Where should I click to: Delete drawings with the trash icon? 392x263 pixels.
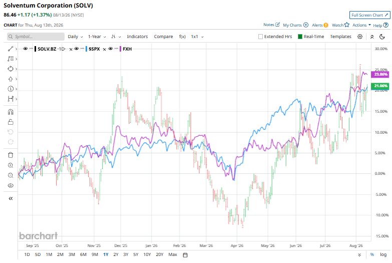click(x=11, y=155)
